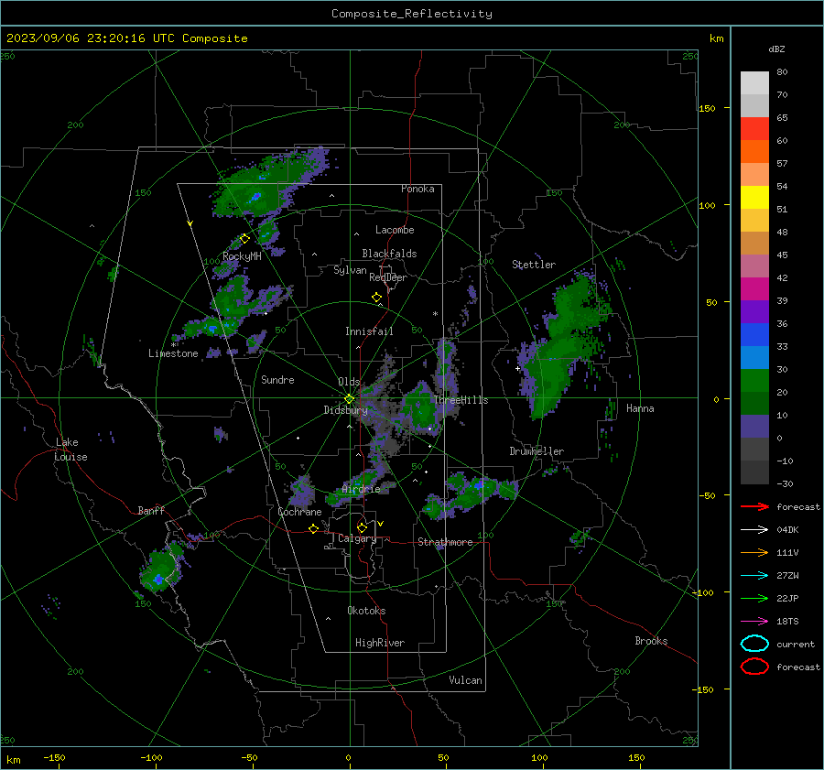Select the yellow diamond marker below Cochrane
The image size is (824, 770).
point(314,528)
